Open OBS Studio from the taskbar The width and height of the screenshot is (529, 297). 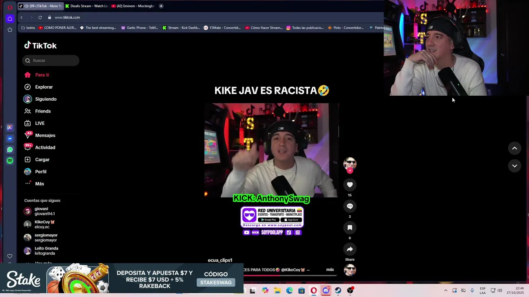(350, 290)
